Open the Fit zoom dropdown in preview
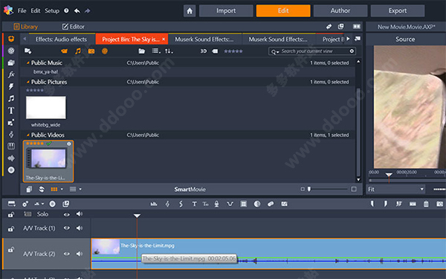Viewport: 446px width, 279px height. (395, 189)
